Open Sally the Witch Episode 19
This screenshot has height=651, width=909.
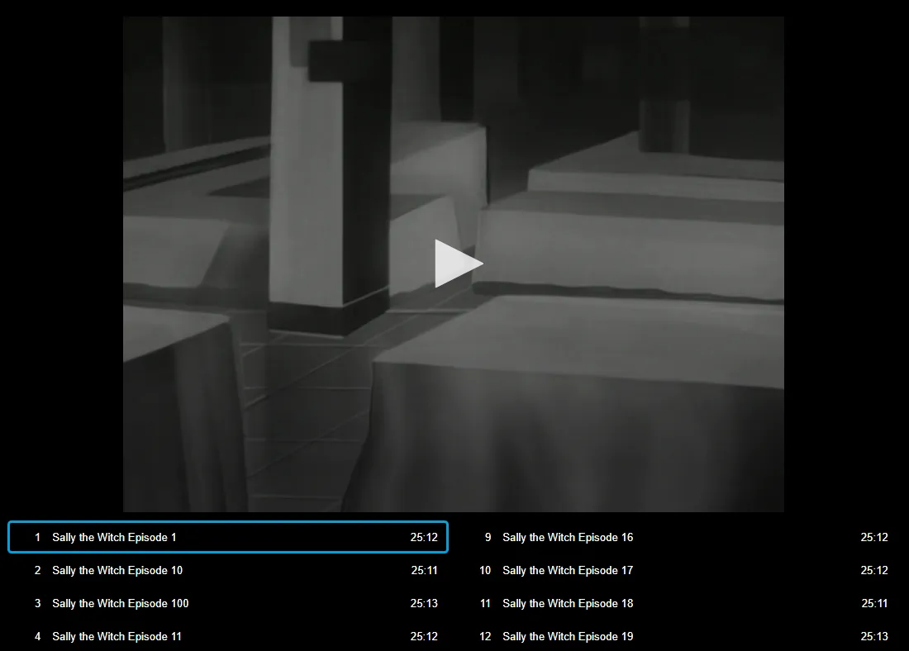(x=568, y=636)
